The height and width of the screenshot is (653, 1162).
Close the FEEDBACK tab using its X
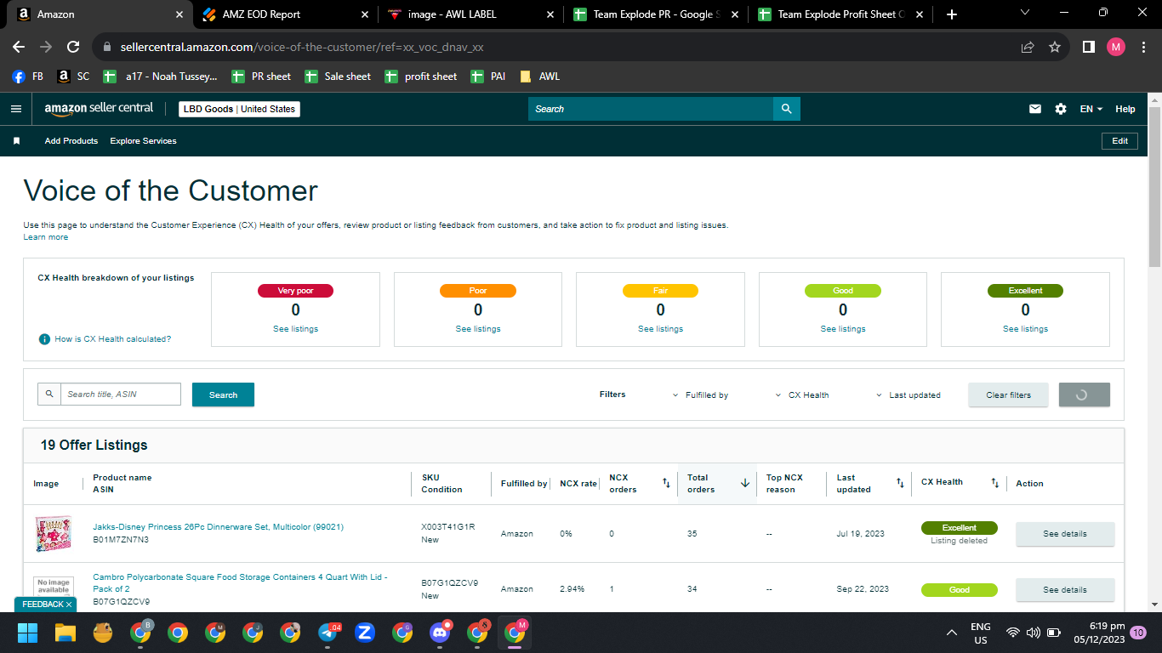[x=69, y=605]
